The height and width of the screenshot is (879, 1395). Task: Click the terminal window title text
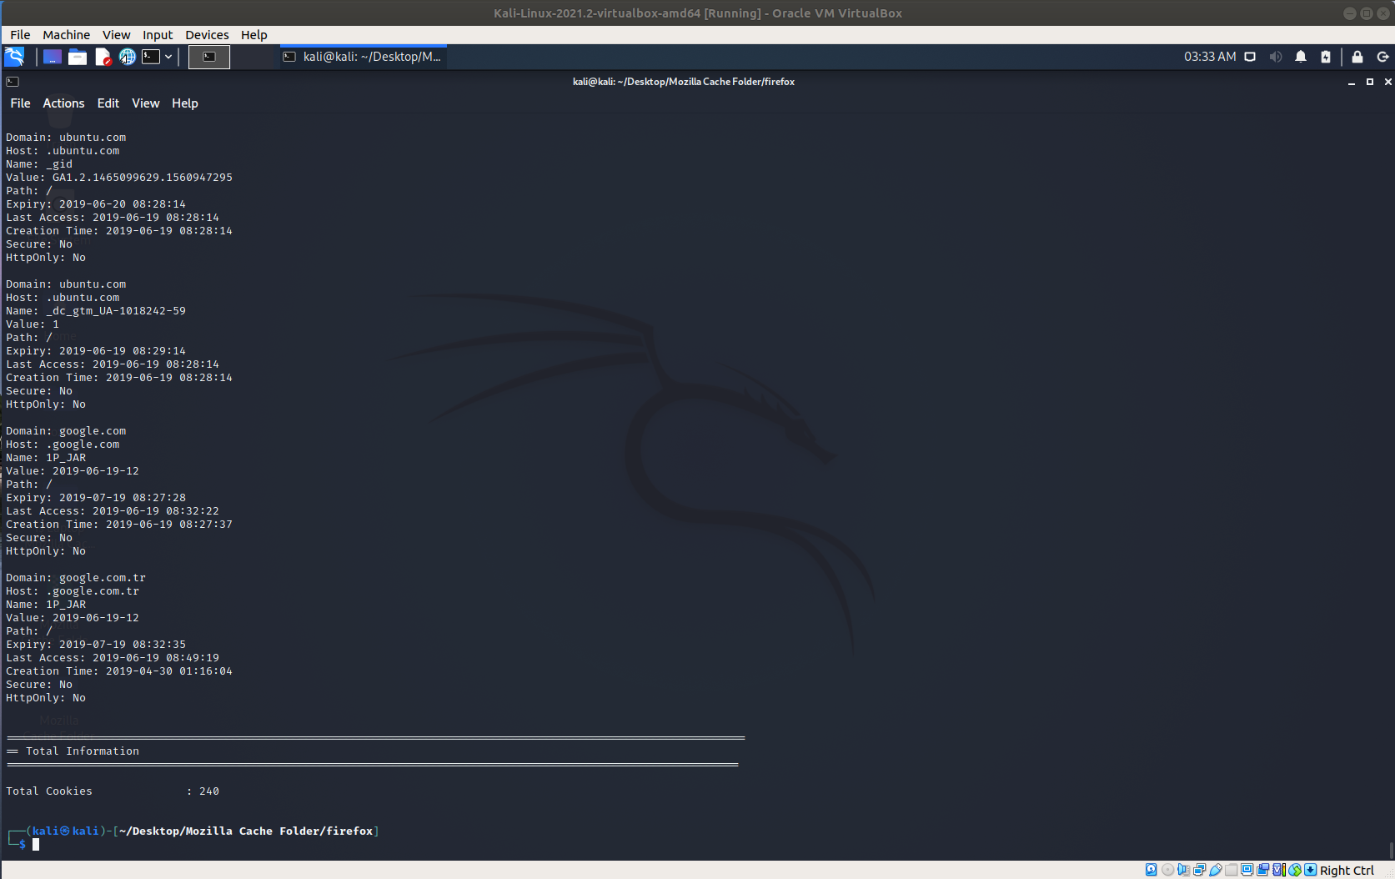coord(684,82)
